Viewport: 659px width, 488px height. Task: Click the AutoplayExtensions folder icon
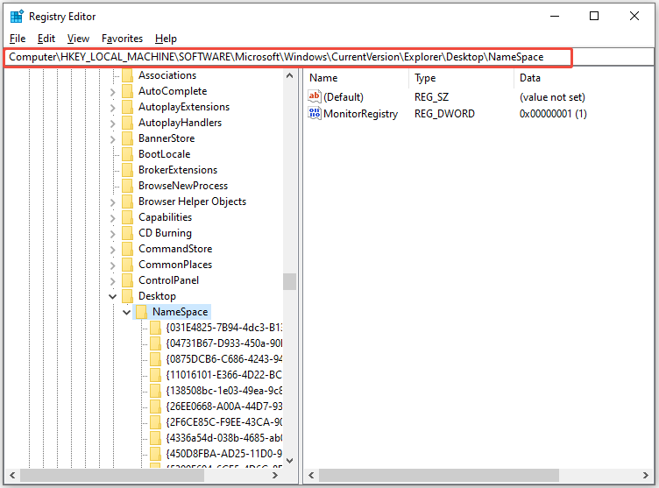pyautogui.click(x=127, y=107)
